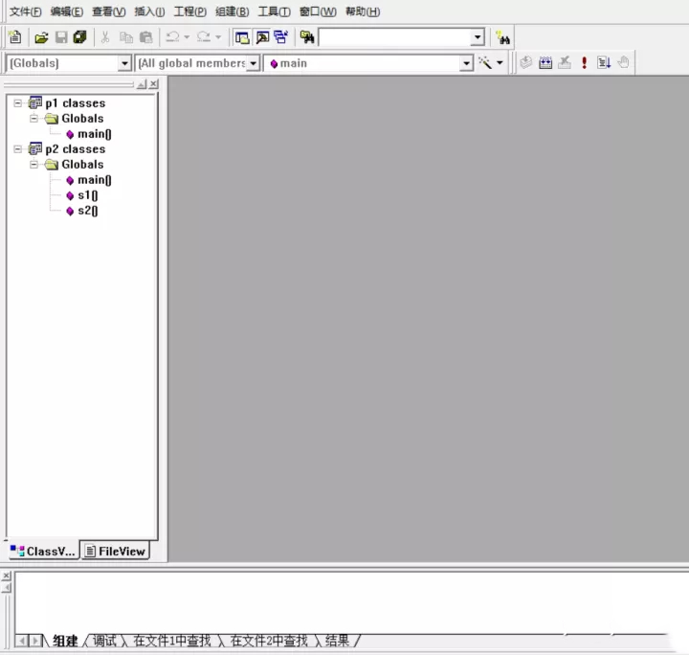689x655 pixels.
Task: Click the output tabs scroll right arrow
Action: point(35,641)
